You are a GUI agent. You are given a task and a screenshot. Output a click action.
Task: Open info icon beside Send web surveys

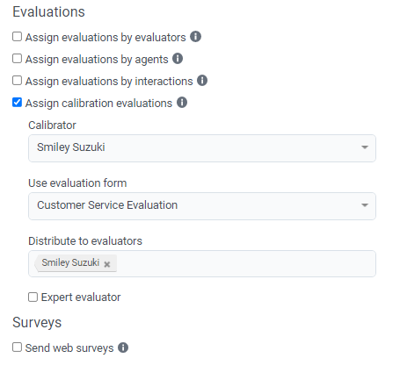[123, 348]
